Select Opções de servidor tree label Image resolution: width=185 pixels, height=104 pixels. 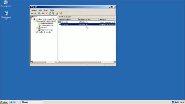click(45, 32)
